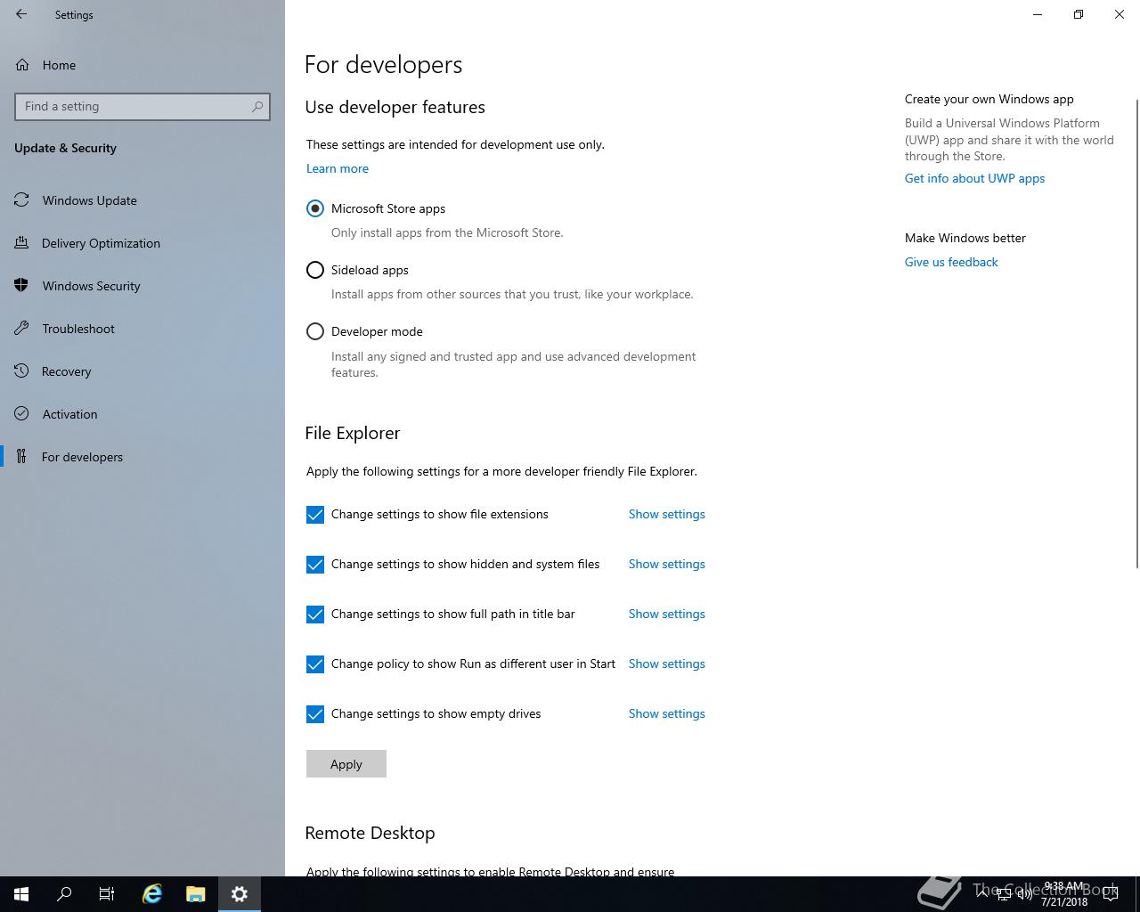Screen dimensions: 1140x912
Task: Open the Windows Start button
Action: pos(21,894)
